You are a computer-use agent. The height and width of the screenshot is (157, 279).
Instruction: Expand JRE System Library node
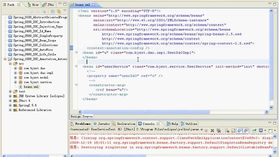10,96
